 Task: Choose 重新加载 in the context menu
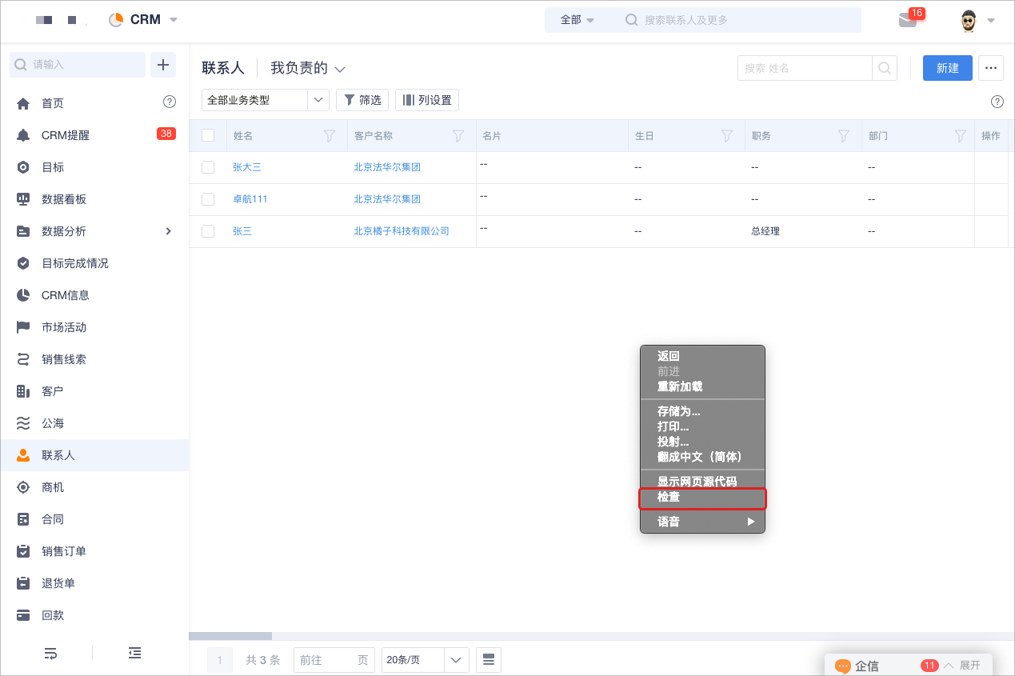[x=702, y=386]
